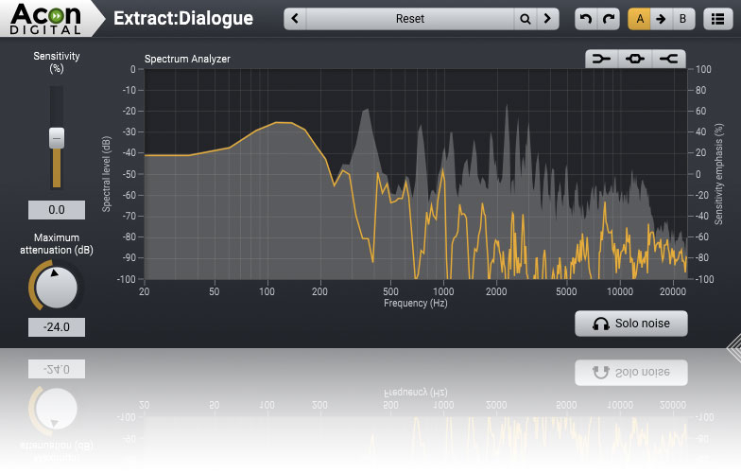Click the Sensitivity slider handle
Viewport: 741px width, 473px height.
click(57, 138)
